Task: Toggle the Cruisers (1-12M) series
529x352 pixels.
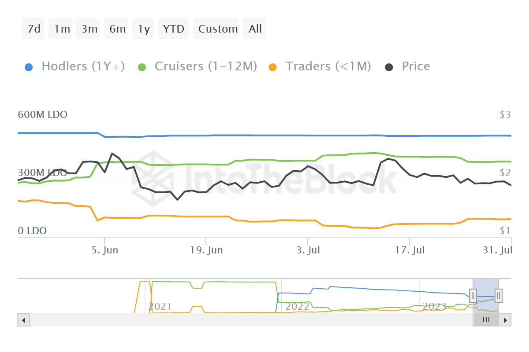Action: coord(205,66)
